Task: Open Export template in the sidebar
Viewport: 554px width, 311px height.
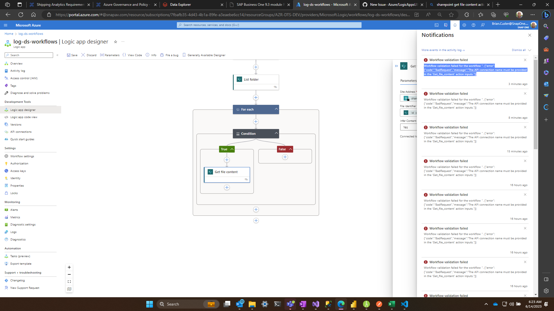Action: tap(21, 263)
